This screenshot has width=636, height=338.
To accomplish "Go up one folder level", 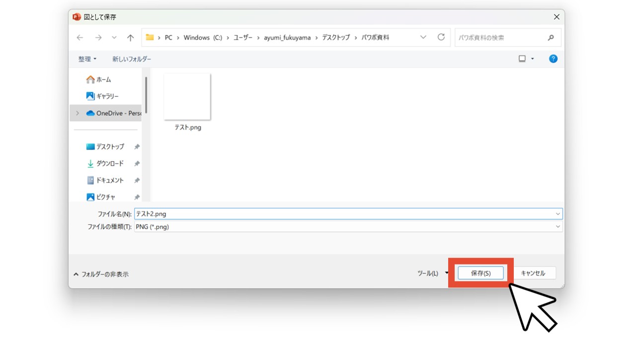I will (131, 38).
